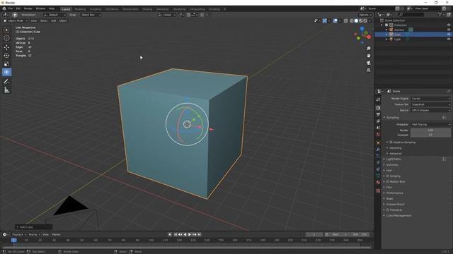This screenshot has height=254, width=453.
Task: Toggle visibility eye for Light
Action: (x=449, y=39)
